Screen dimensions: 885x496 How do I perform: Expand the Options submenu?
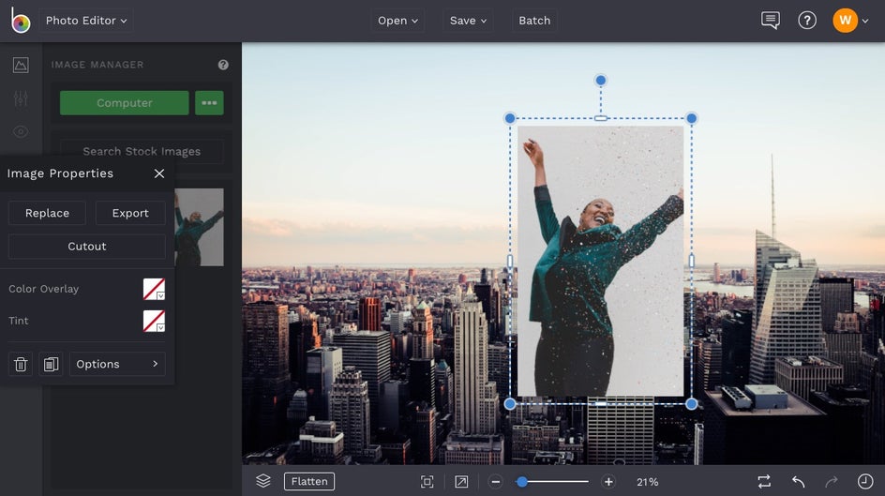coord(117,364)
